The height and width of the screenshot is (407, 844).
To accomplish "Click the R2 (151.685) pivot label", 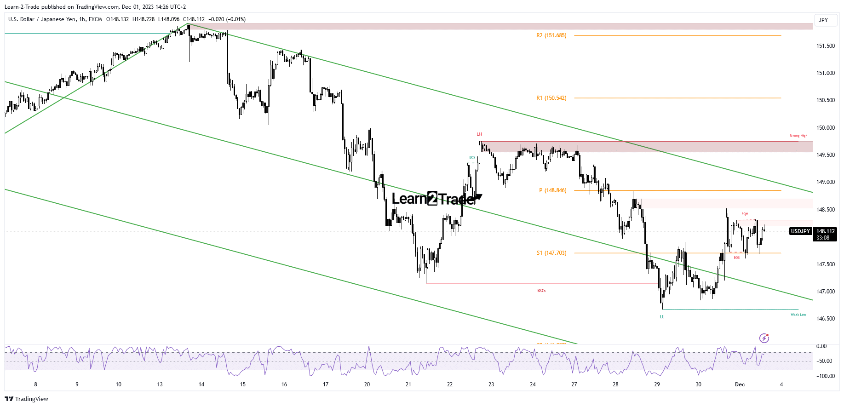I will tap(551, 35).
